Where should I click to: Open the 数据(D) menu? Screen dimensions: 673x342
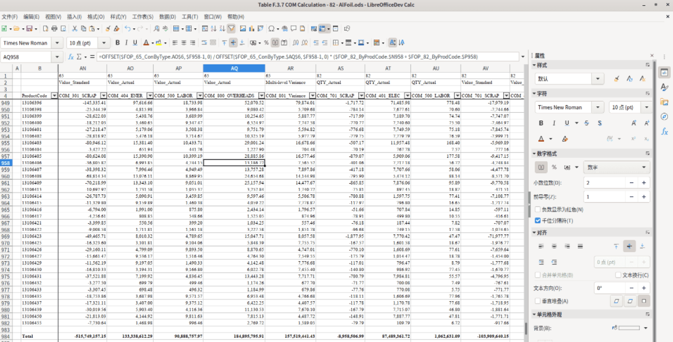coord(167,17)
